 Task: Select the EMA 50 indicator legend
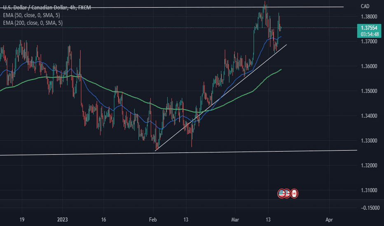coord(31,15)
